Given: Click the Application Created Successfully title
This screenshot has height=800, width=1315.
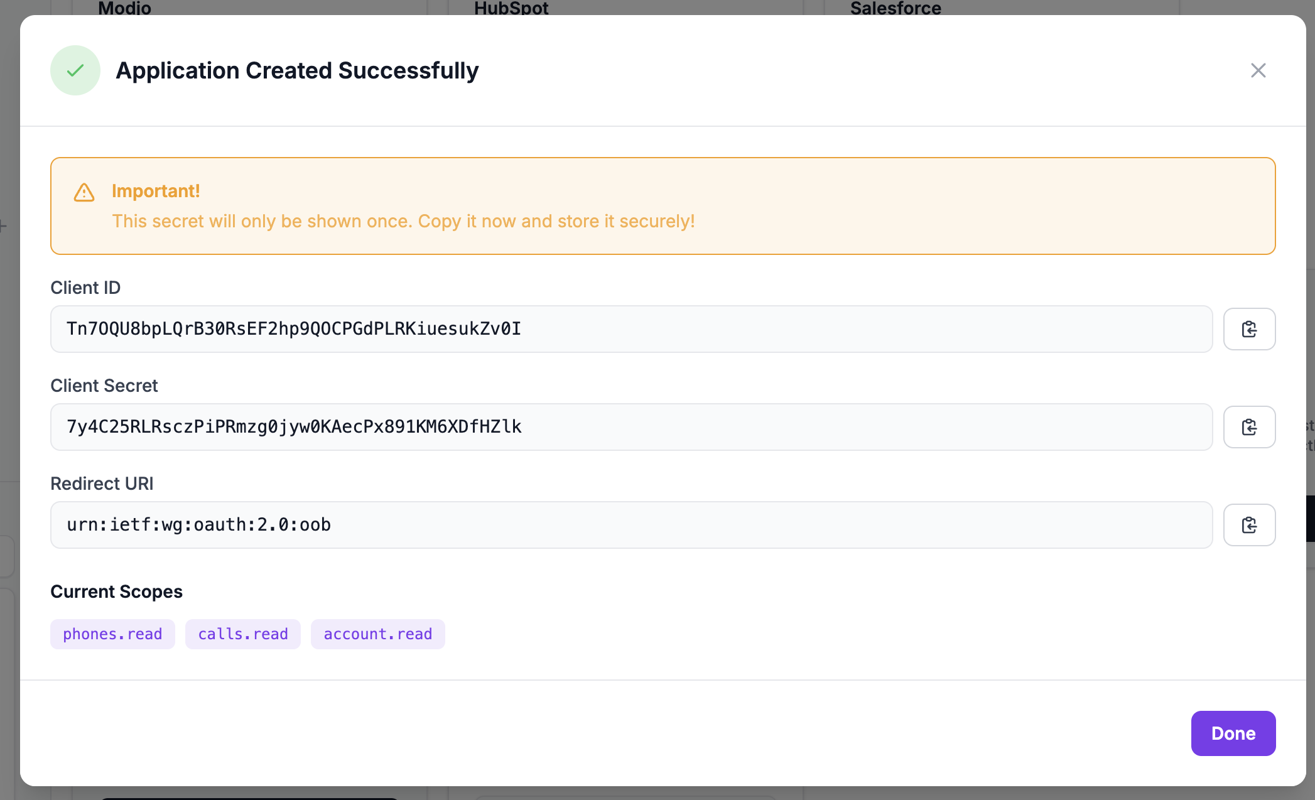Looking at the screenshot, I should [296, 70].
